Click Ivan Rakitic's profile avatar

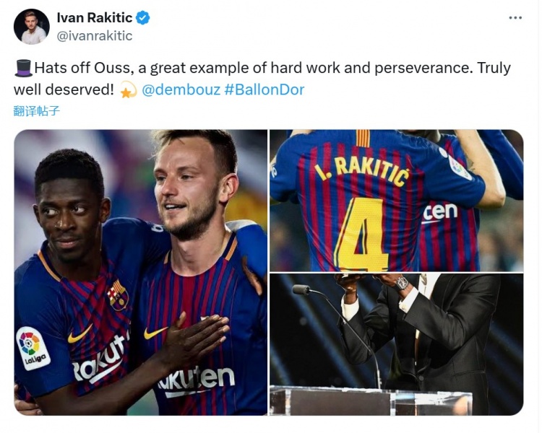tap(32, 27)
